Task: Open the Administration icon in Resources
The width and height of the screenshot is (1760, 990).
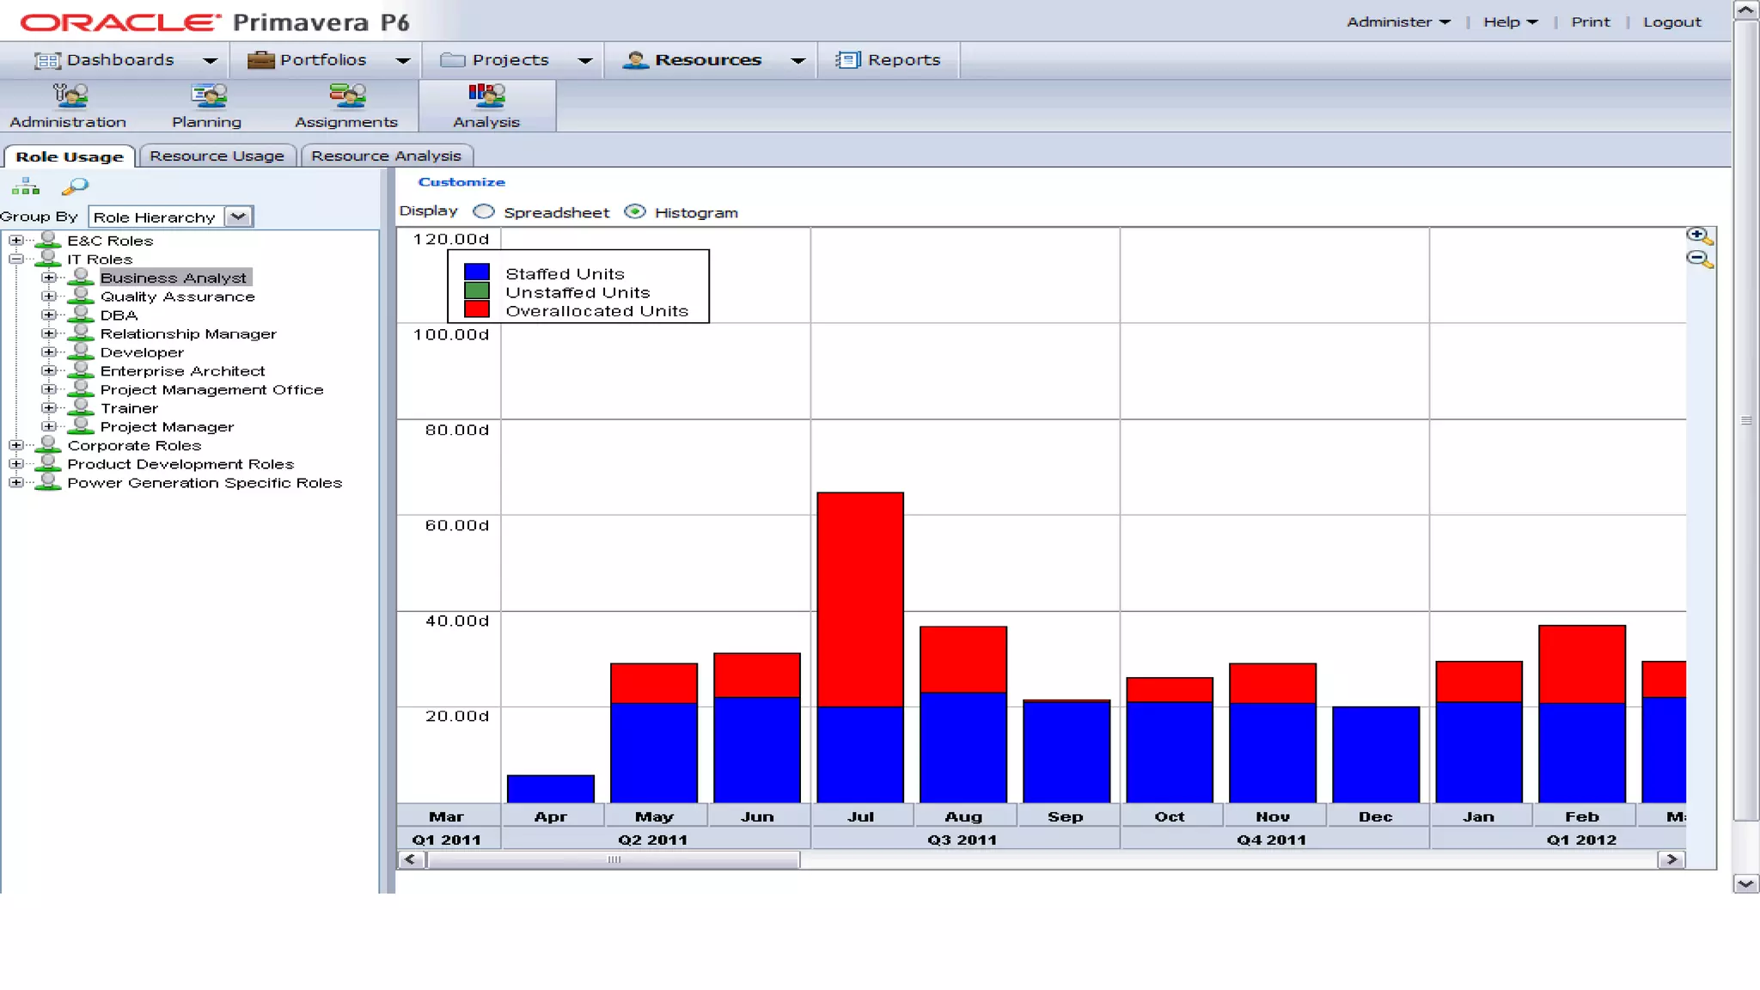Action: (69, 106)
